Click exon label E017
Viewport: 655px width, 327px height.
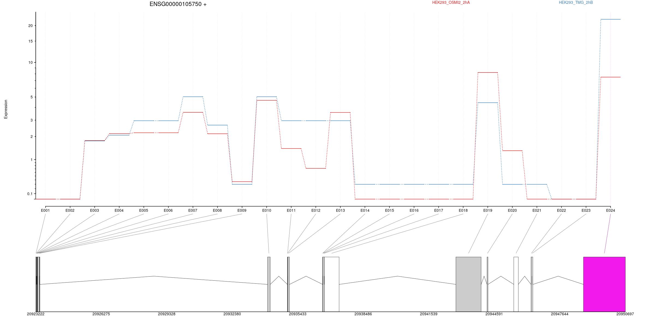439,210
